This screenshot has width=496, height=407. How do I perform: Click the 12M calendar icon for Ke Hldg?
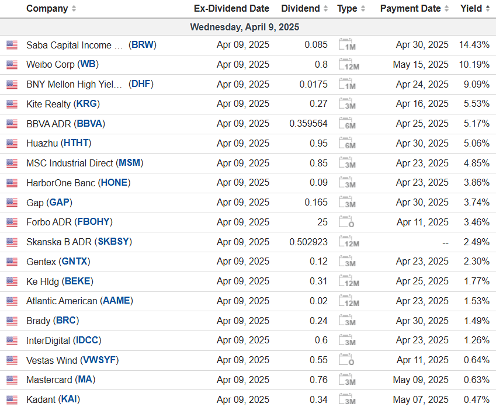349,281
